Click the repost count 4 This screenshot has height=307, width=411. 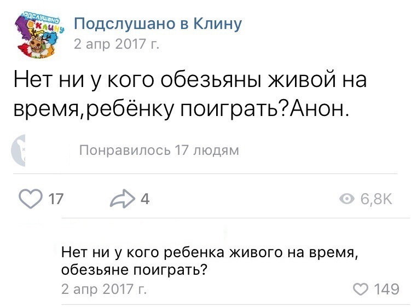145,199
